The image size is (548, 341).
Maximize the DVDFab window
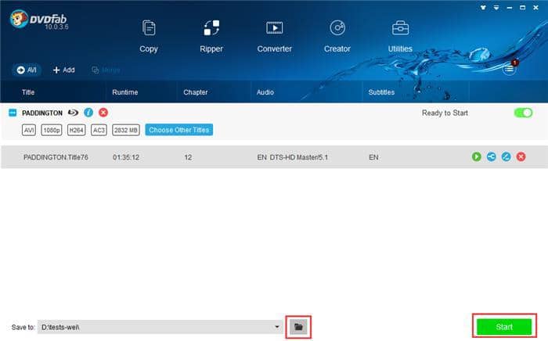click(522, 7)
